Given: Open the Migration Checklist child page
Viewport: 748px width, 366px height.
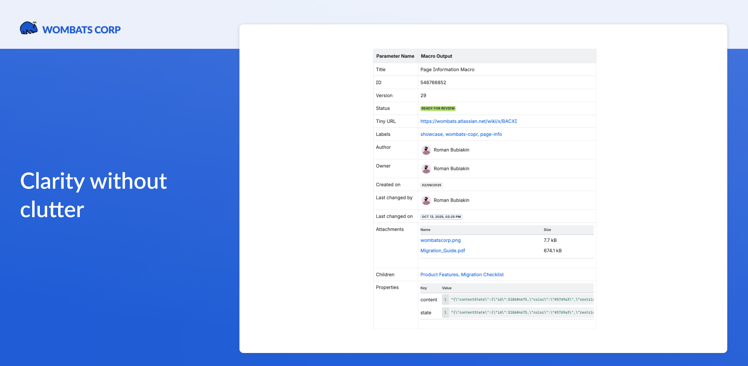Looking at the screenshot, I should click(x=482, y=274).
